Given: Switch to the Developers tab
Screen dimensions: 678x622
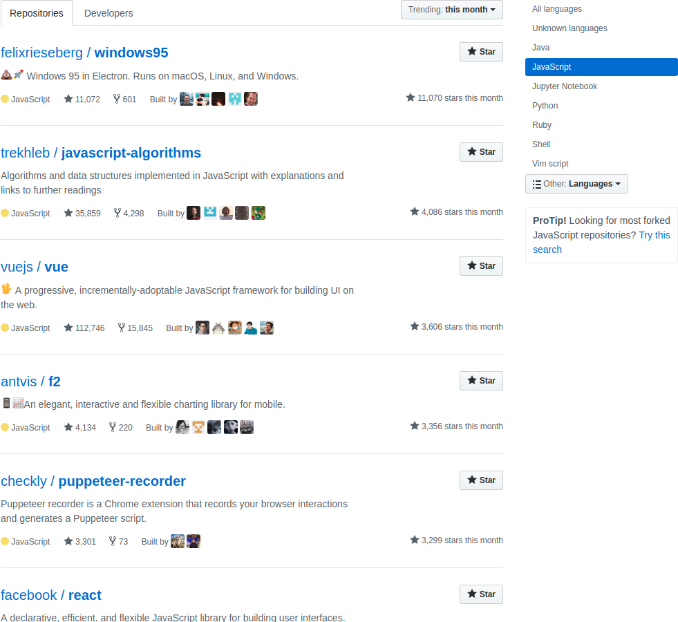Looking at the screenshot, I should pos(109,13).
